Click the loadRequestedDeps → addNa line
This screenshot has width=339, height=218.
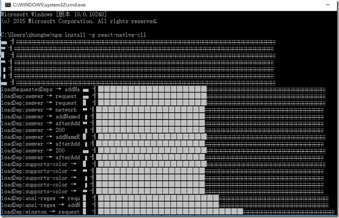pyautogui.click(x=40, y=89)
